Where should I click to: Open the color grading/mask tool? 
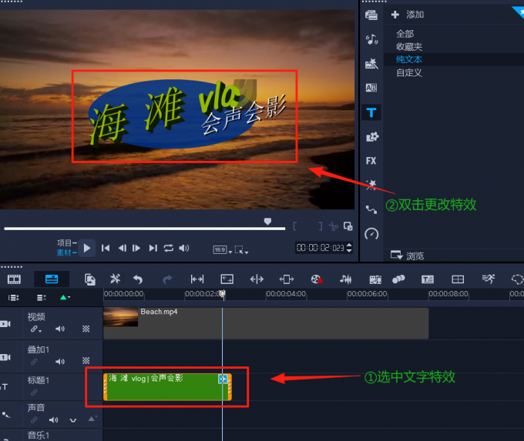(x=398, y=279)
